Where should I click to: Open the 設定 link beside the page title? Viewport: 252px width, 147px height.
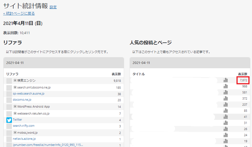(53, 7)
